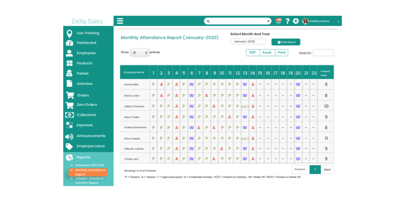
Task: Click the Dashboard gauge icon
Action: pyautogui.click(x=70, y=43)
